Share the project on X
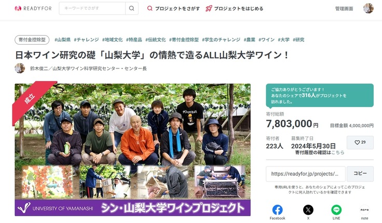The width and height of the screenshot is (382, 223). (308, 212)
